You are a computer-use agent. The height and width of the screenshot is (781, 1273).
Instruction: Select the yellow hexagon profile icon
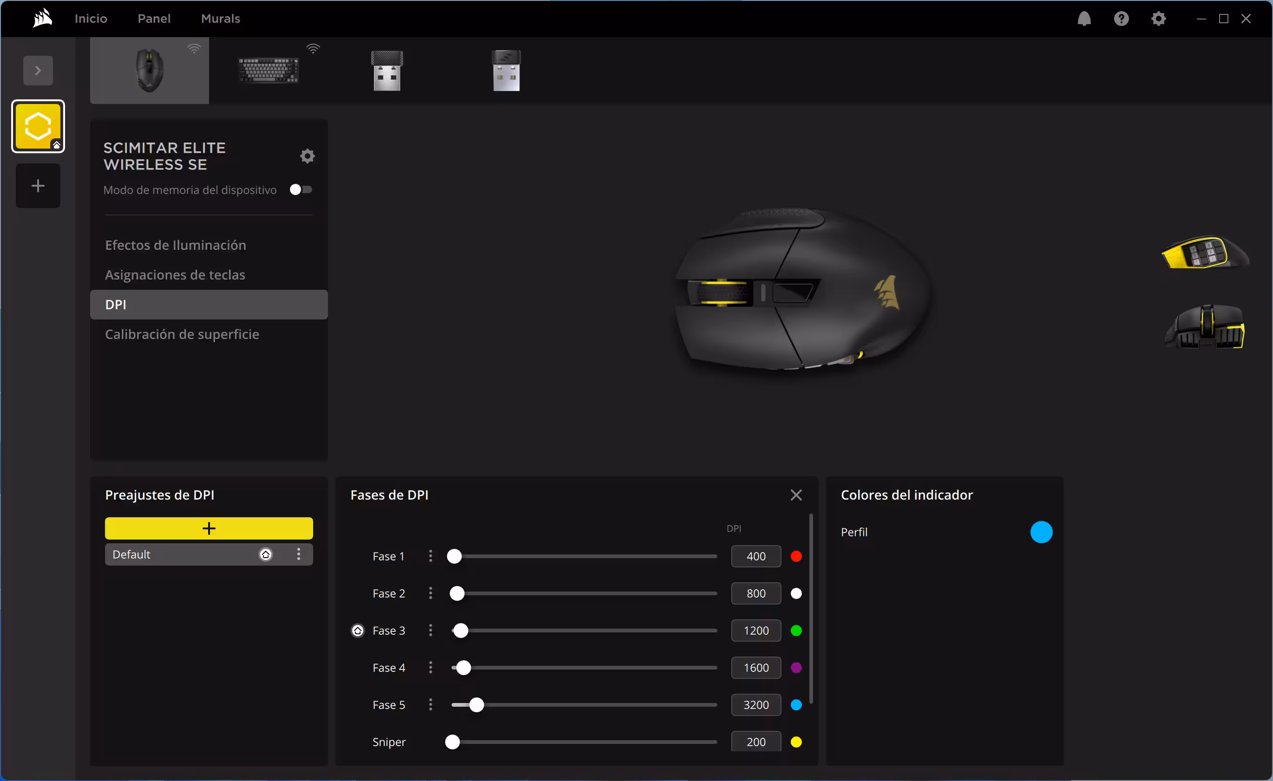click(x=38, y=127)
